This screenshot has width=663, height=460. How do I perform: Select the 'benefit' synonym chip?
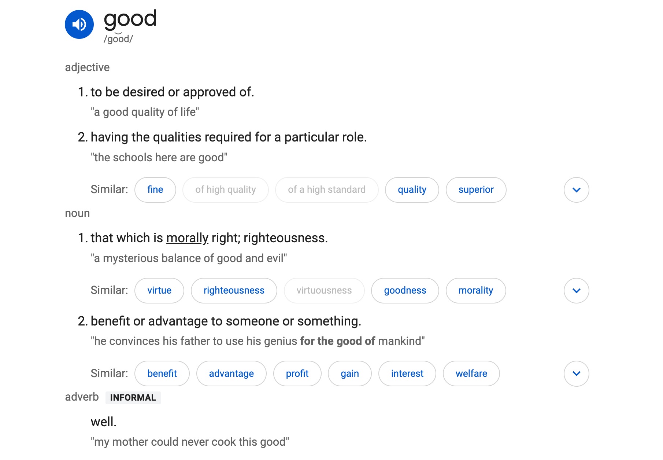[162, 373]
